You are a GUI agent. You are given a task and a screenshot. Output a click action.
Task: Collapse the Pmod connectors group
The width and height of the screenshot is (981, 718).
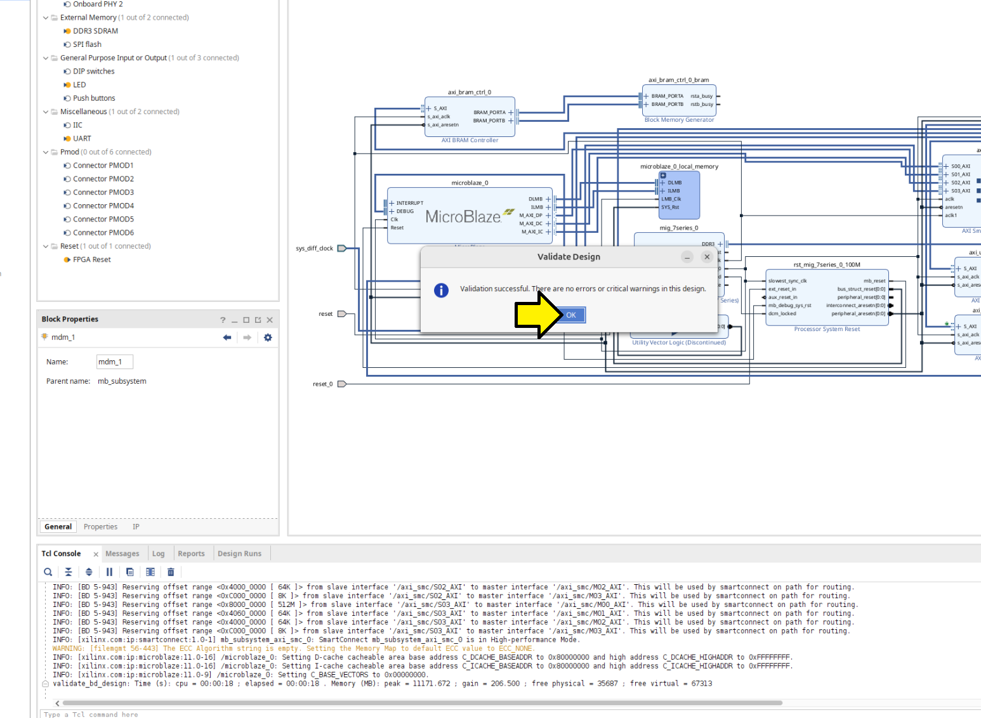tap(46, 152)
